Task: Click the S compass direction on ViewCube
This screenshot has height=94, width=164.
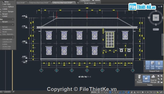Action: point(156,25)
